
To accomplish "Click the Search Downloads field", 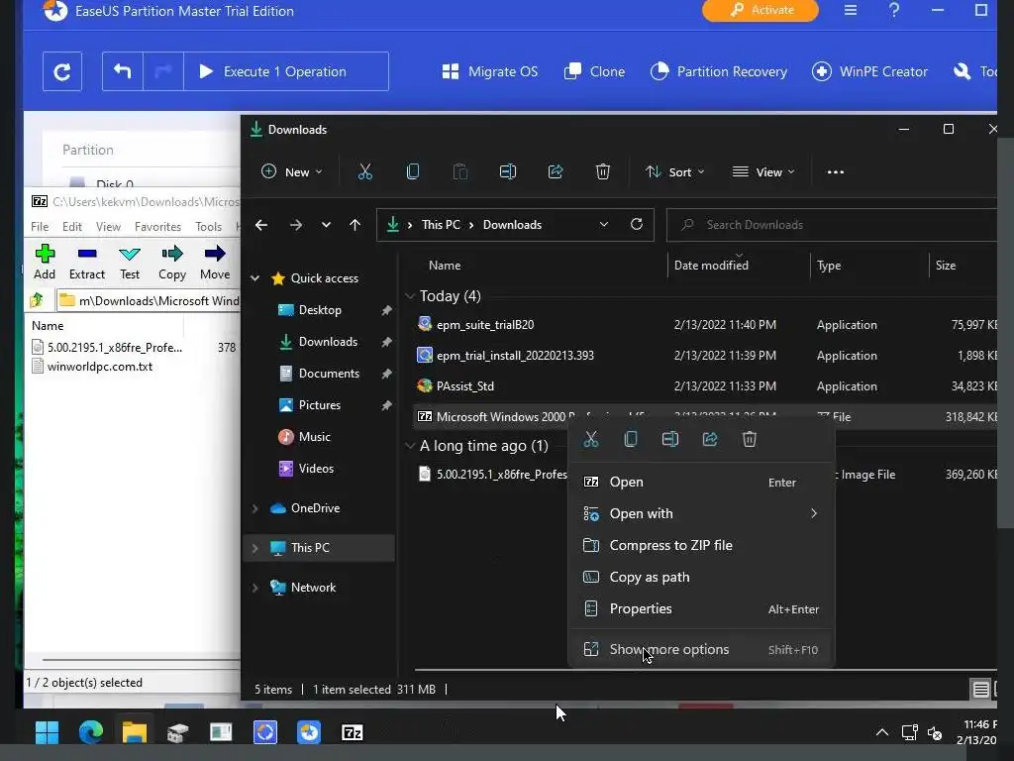I will pos(832,225).
